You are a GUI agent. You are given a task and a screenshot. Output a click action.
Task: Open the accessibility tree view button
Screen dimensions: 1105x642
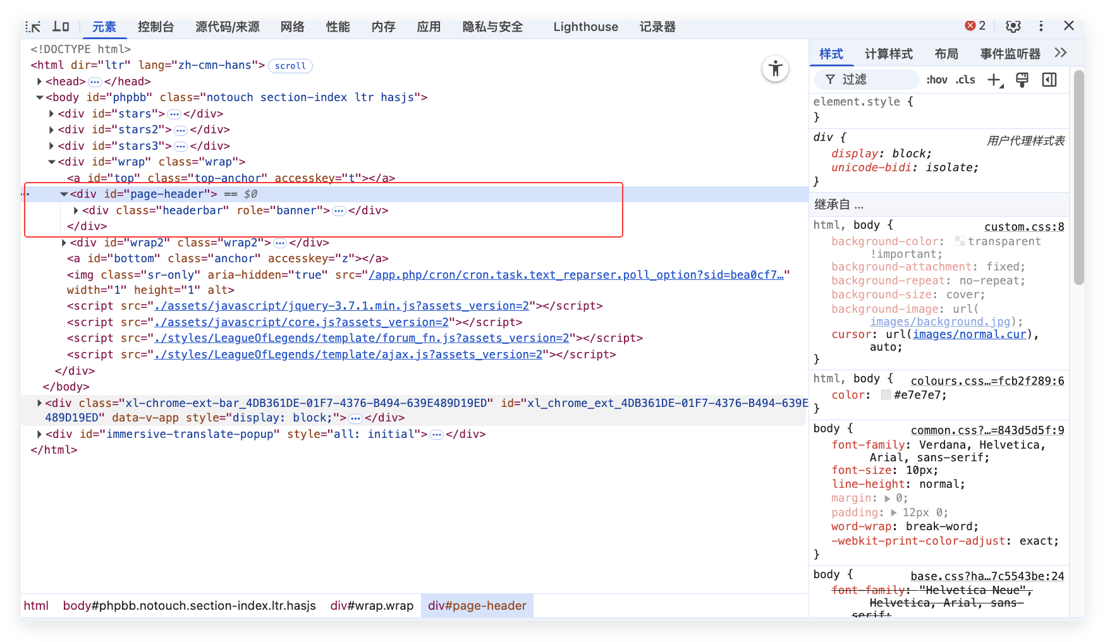point(775,69)
